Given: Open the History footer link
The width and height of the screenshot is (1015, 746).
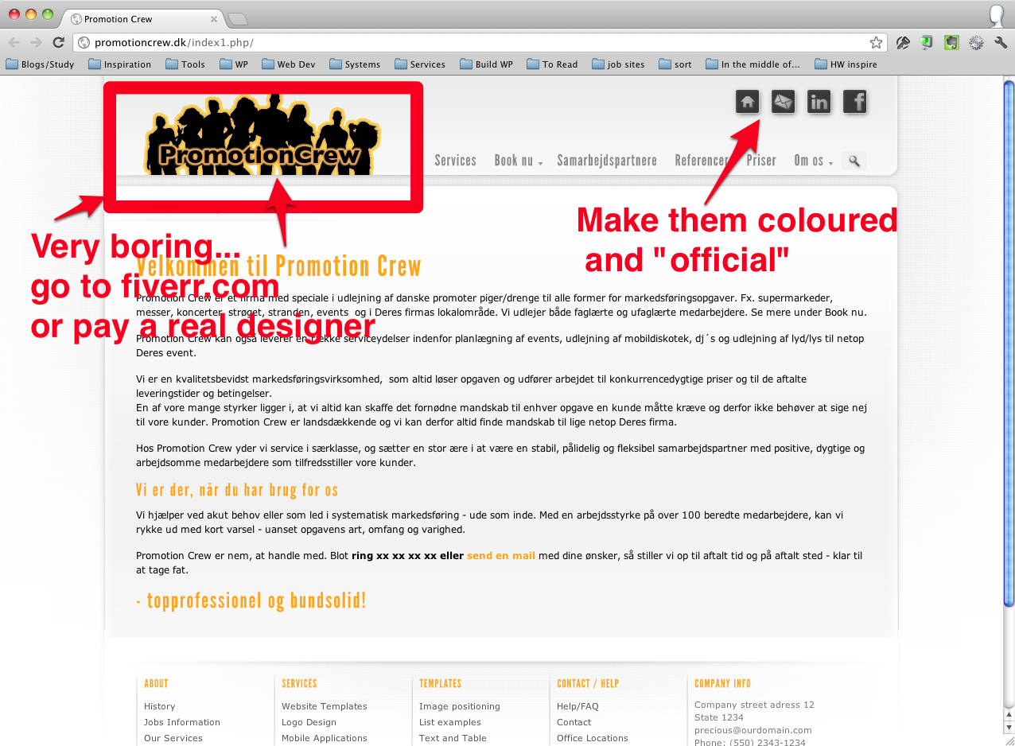Looking at the screenshot, I should 159,706.
